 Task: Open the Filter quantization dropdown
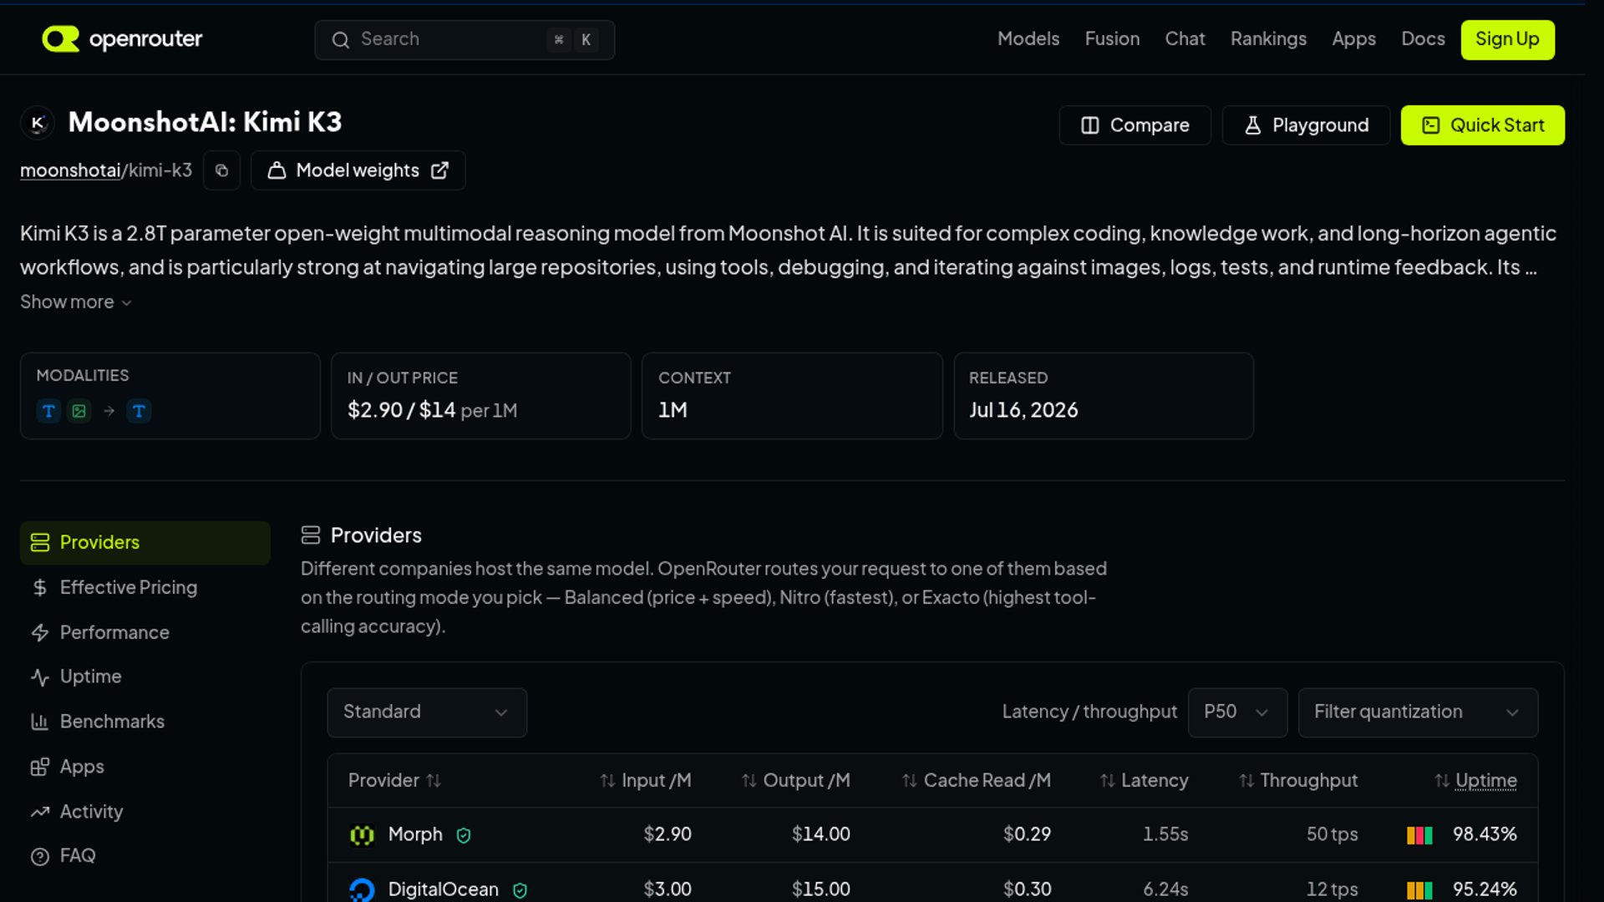[x=1418, y=712]
